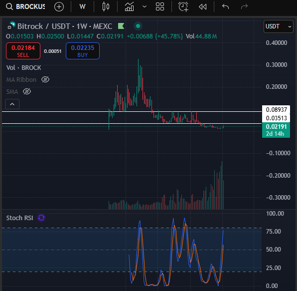This screenshot has width=297, height=291.
Task: Click the green market status dot
Action: coord(138,26)
